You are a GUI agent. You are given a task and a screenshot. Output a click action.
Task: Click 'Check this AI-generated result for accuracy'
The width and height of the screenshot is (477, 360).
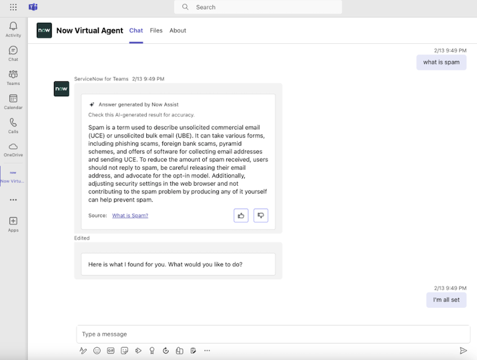pyautogui.click(x=141, y=114)
